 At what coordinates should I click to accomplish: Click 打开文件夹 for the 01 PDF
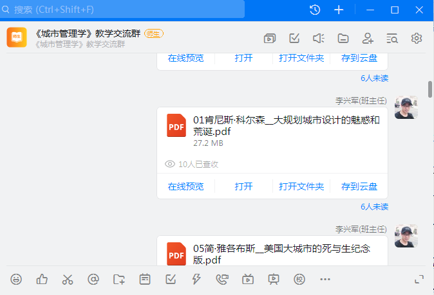(301, 186)
